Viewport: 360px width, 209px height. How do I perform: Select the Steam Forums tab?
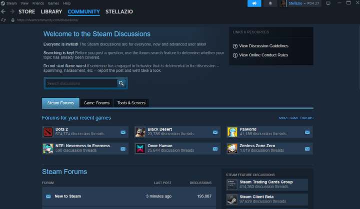[x=60, y=103]
